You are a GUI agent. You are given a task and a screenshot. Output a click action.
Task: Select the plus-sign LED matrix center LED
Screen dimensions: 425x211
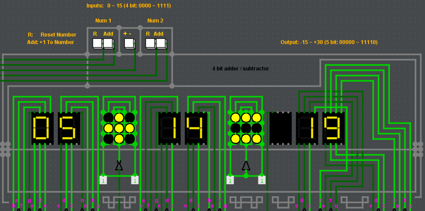click(119, 128)
